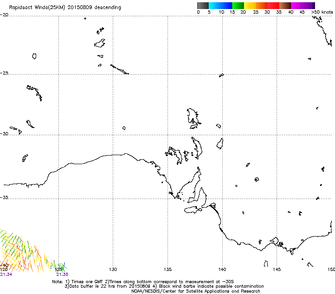The height and width of the screenshot is (294, 335).
Task: Click the red 30-35 knots legend swatch
Action: [x=273, y=5]
